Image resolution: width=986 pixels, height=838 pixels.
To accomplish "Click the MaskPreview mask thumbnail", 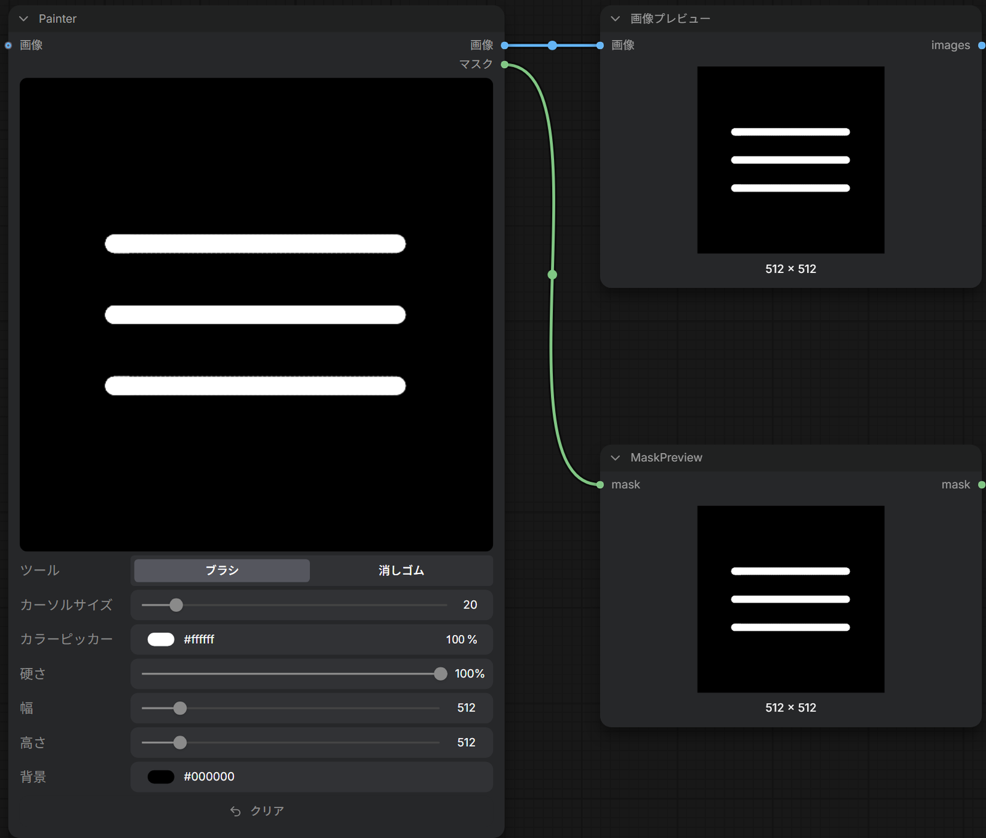I will tap(791, 599).
